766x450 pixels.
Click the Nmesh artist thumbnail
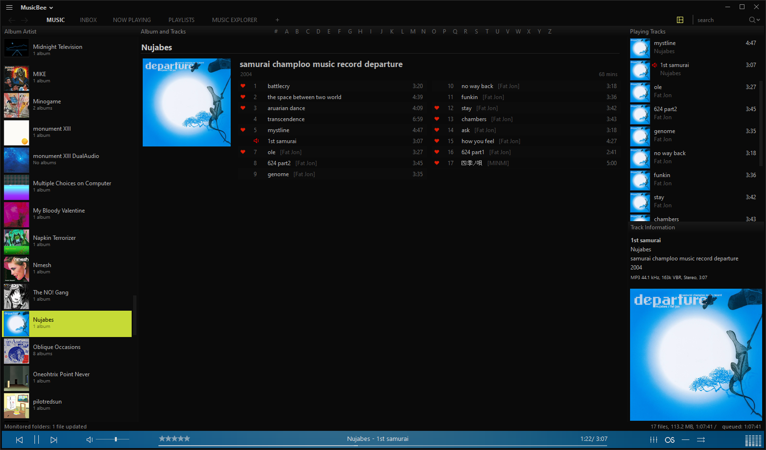(x=16, y=269)
